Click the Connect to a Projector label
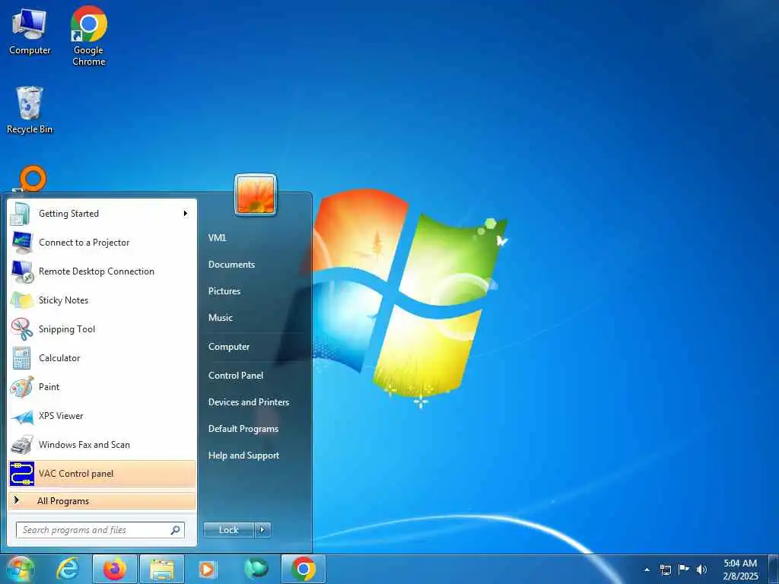The height and width of the screenshot is (584, 779). (x=84, y=243)
